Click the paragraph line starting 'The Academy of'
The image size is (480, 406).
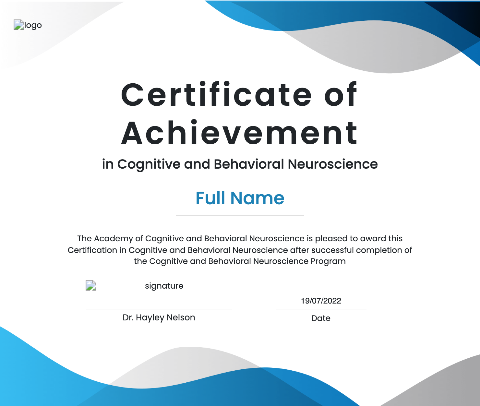click(x=240, y=238)
